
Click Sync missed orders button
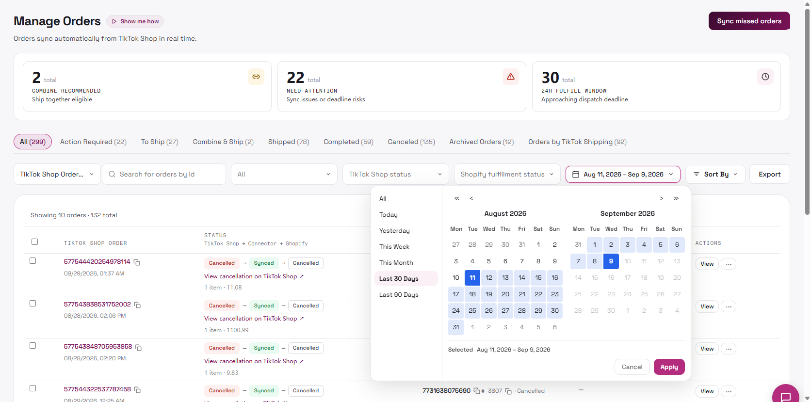click(749, 21)
